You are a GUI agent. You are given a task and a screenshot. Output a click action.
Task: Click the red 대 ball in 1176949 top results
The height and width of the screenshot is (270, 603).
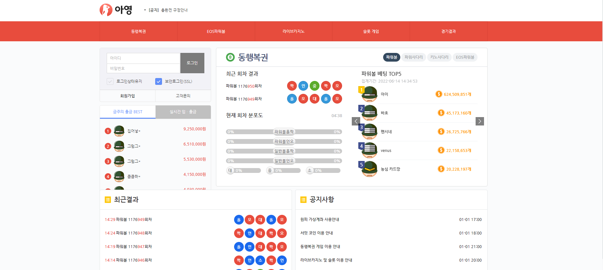[x=315, y=99]
